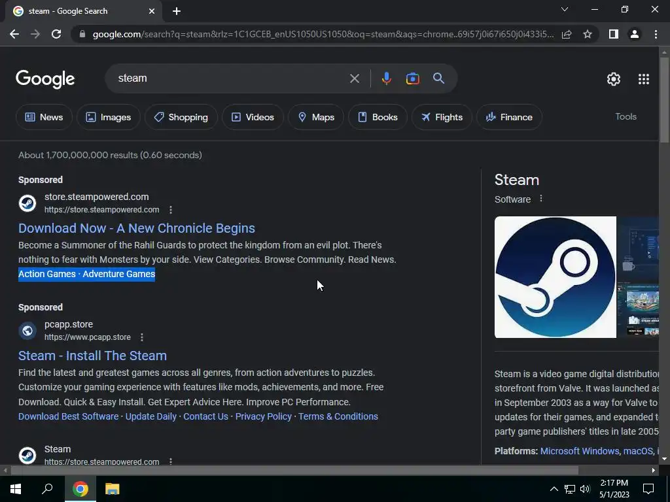Image resolution: width=670 pixels, height=502 pixels.
Task: Open options for pcapp.store ad
Action: (x=142, y=337)
